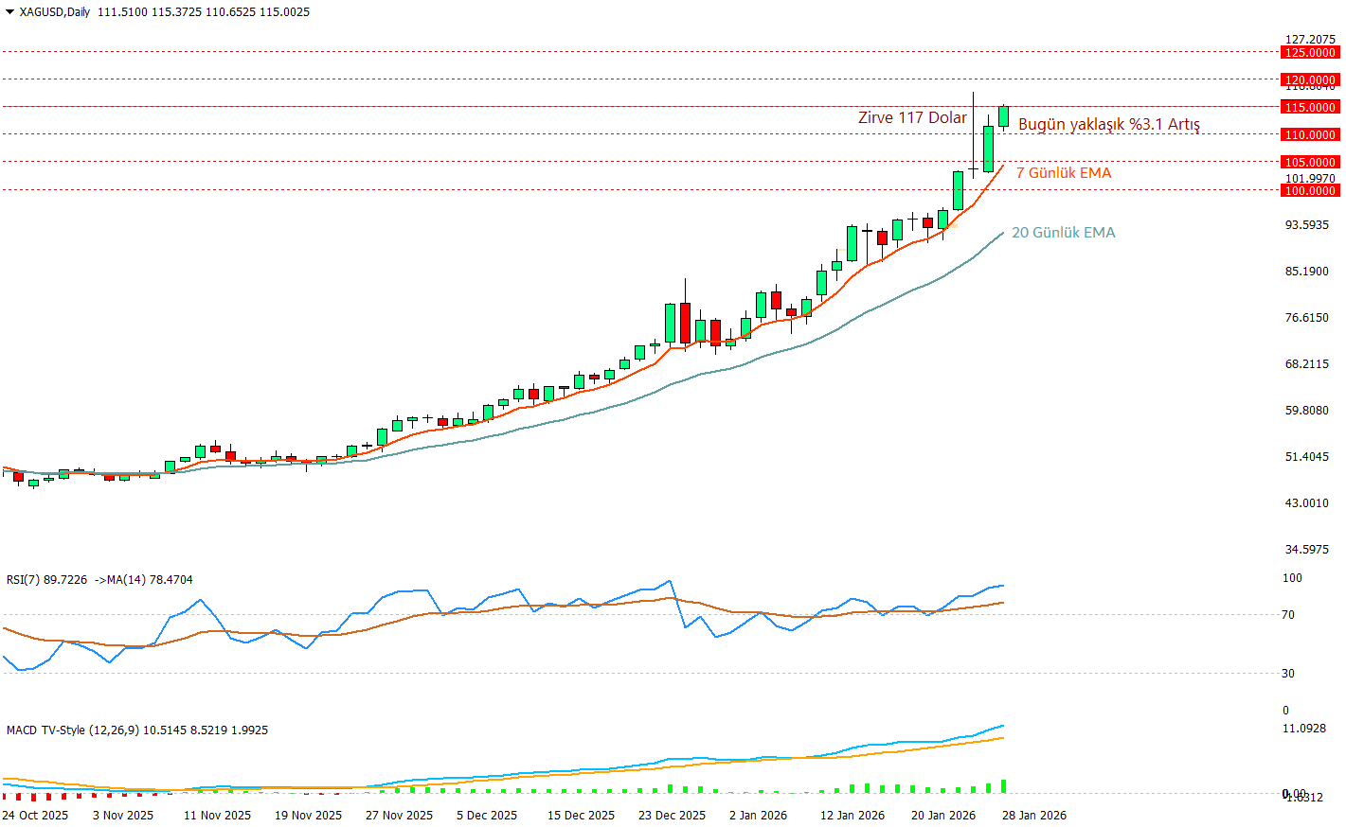The height and width of the screenshot is (827, 1346).
Task: Click the 'Bugün yaklaşık %3.1 Artış' annotation
Action: (x=1108, y=125)
